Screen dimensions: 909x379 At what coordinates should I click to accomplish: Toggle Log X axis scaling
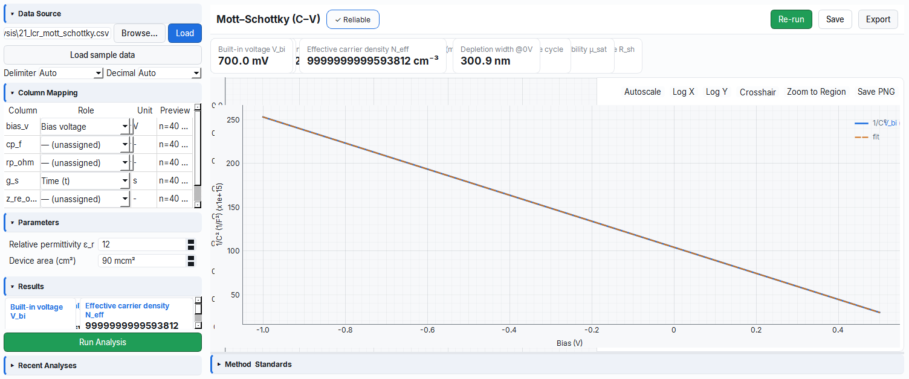684,92
